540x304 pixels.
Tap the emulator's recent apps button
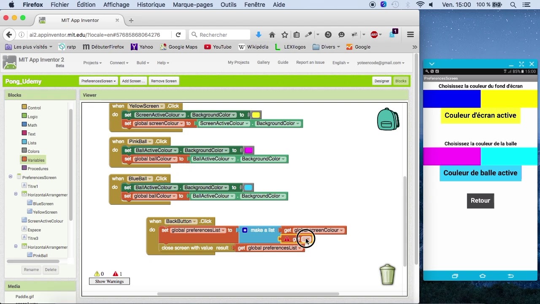tap(455, 276)
